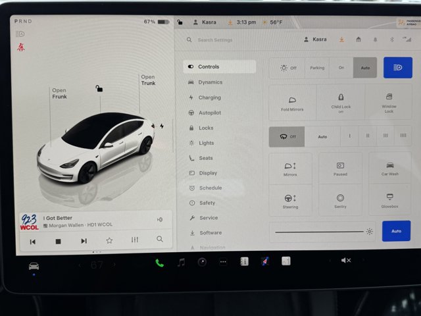Open the Autopilot settings menu
The width and height of the screenshot is (421, 316).
205,113
